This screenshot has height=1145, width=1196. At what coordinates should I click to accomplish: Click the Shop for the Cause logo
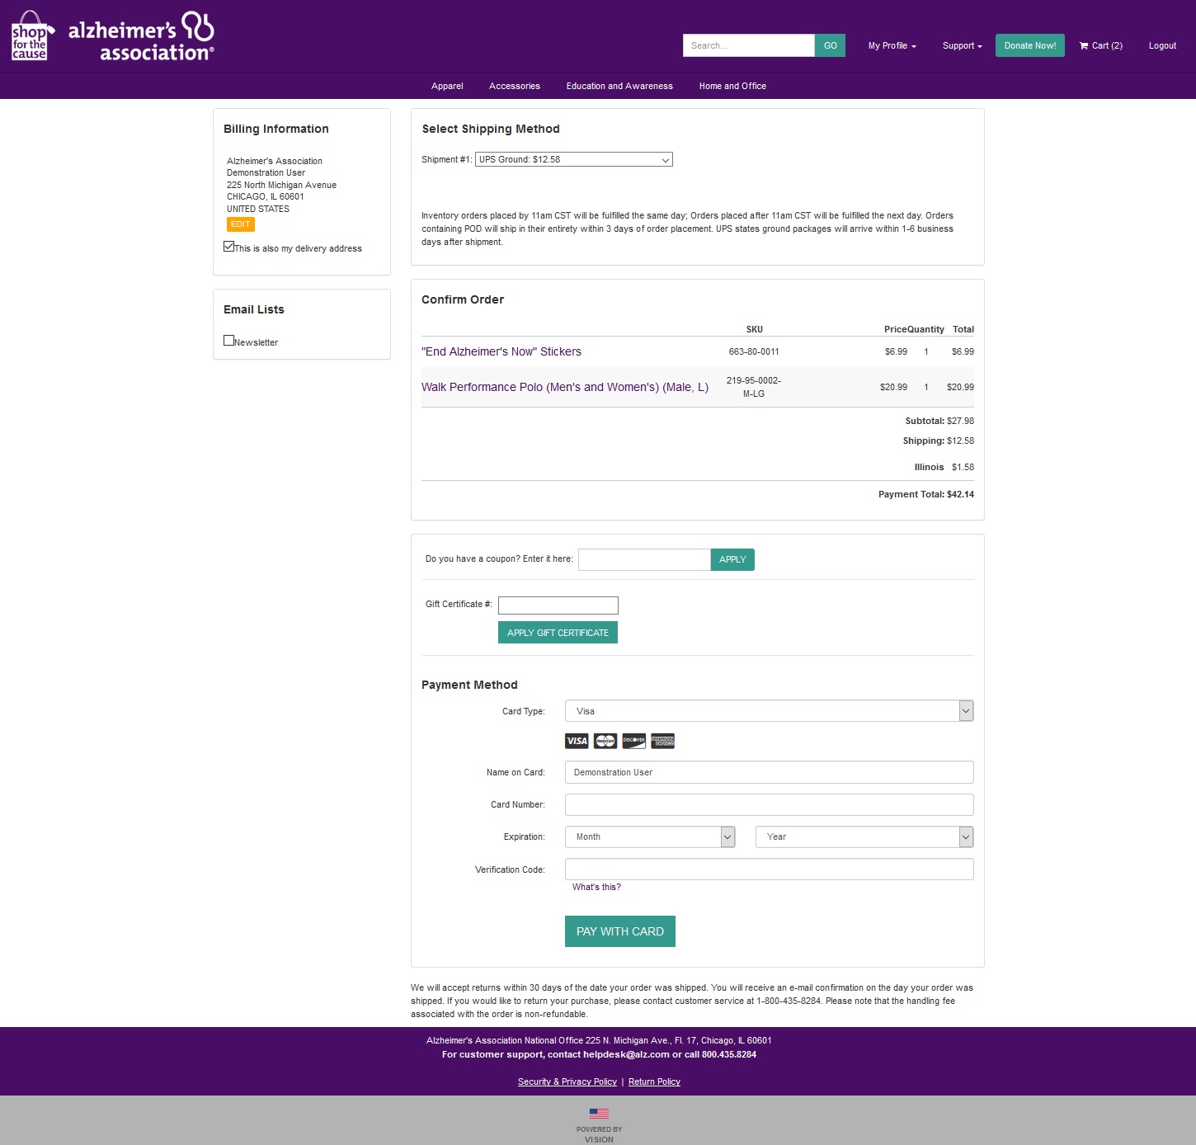[31, 37]
